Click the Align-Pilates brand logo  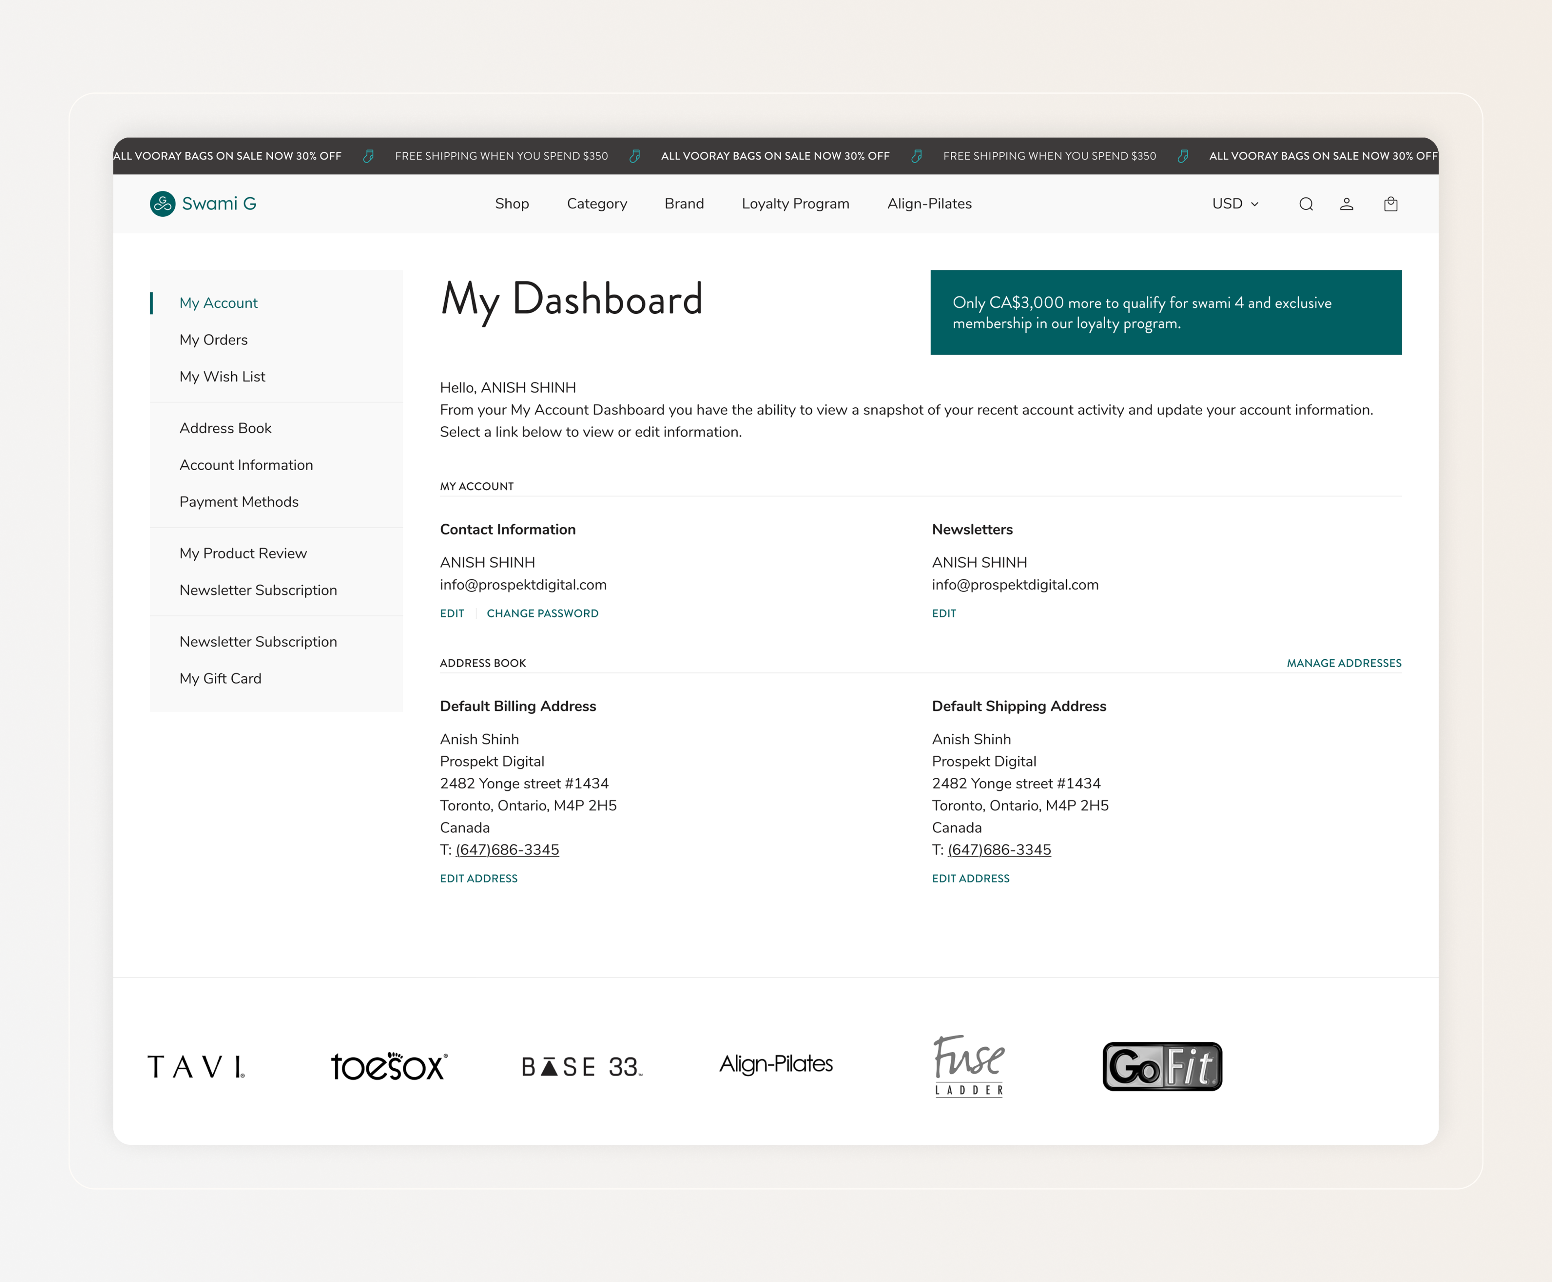click(776, 1064)
